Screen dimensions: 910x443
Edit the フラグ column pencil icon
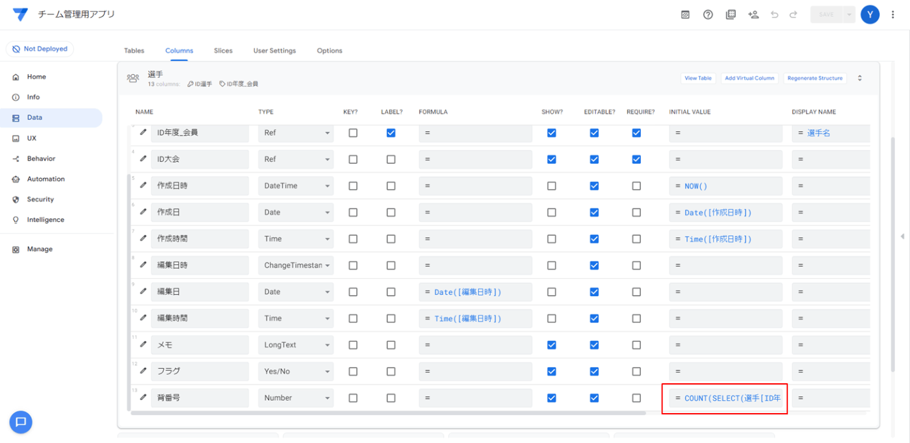tap(143, 371)
